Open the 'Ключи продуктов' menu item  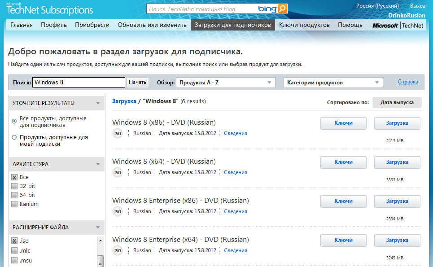304,25
